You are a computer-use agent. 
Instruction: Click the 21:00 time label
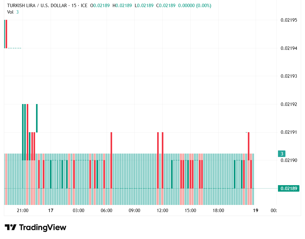click(x=22, y=210)
